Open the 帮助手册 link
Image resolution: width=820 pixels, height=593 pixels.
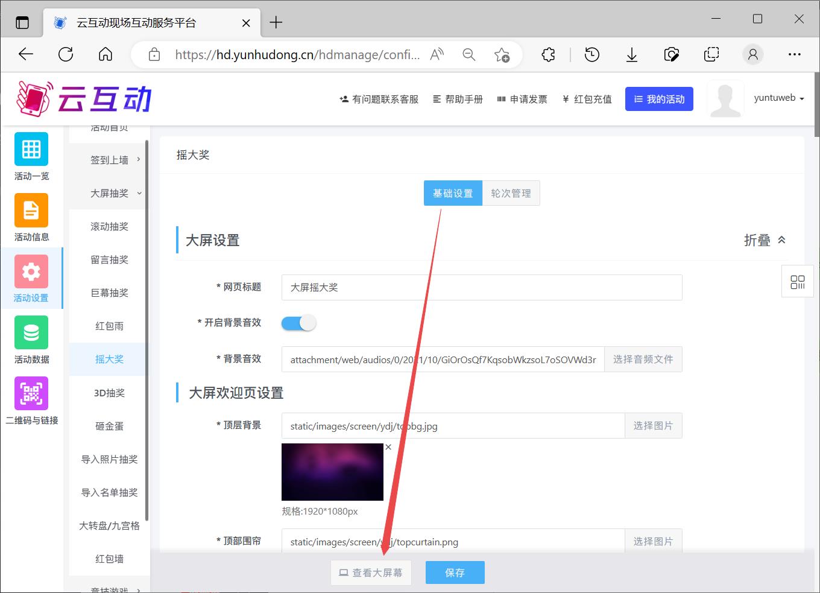[x=458, y=99]
